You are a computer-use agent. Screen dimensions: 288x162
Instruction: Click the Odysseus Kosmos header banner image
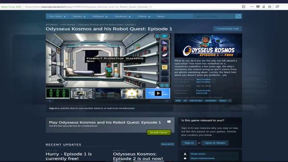point(208,45)
